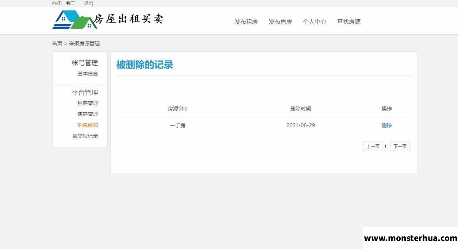Open 基本信息 in the sidebar
458x249 pixels.
click(x=88, y=74)
